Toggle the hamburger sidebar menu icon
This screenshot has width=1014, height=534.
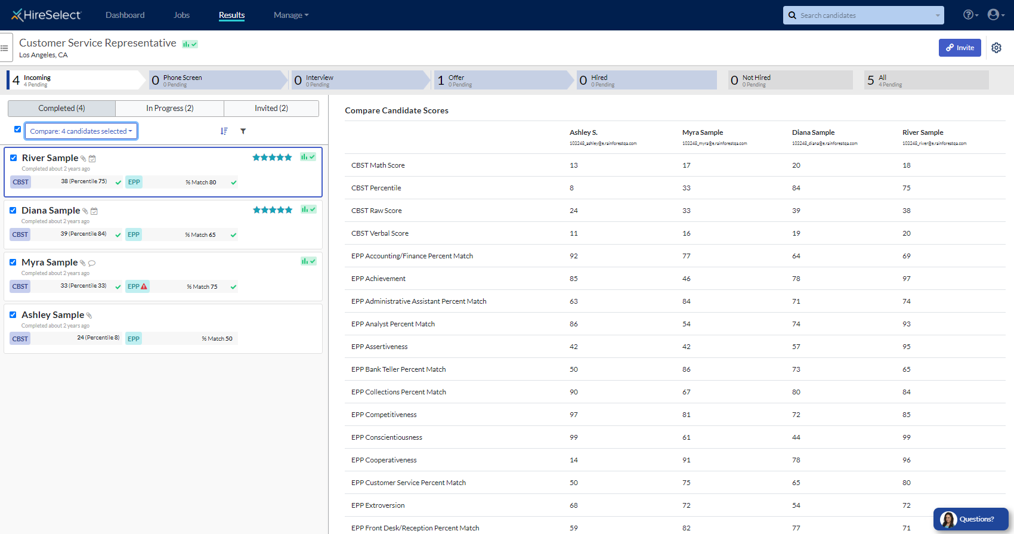pyautogui.click(x=5, y=48)
